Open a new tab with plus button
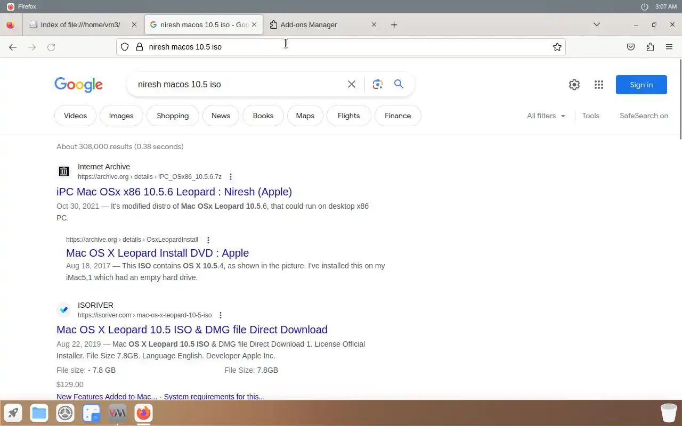 point(394,24)
